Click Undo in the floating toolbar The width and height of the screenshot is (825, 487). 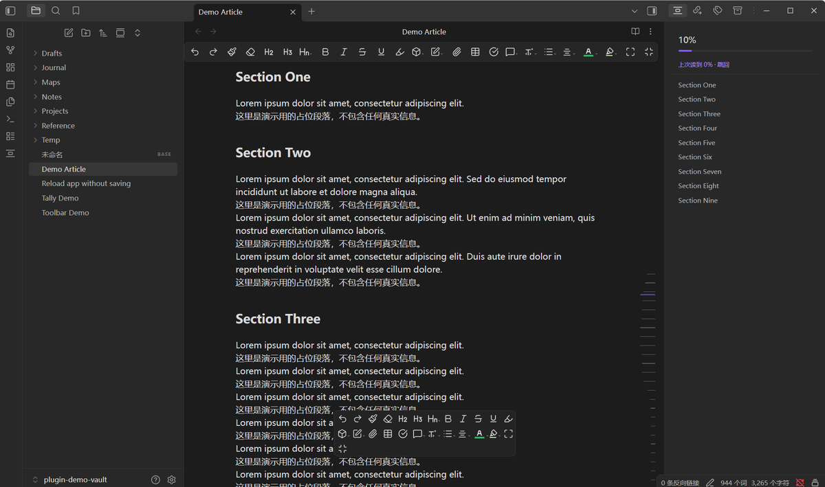pos(342,419)
